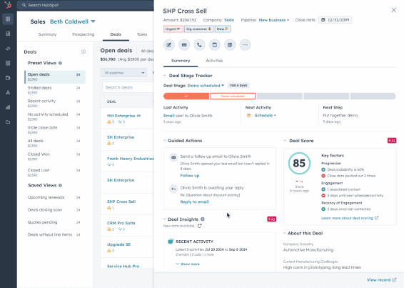Viewport: 404px width, 288px height.
Task: Click the Saved Views info icon
Action: pos(60,186)
